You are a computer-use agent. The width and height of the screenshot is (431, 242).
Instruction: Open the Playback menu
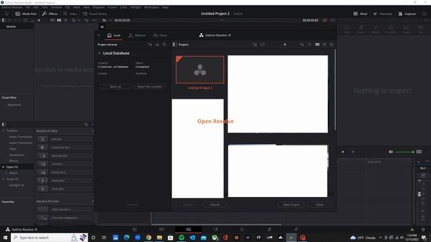pyautogui.click(x=98, y=7)
